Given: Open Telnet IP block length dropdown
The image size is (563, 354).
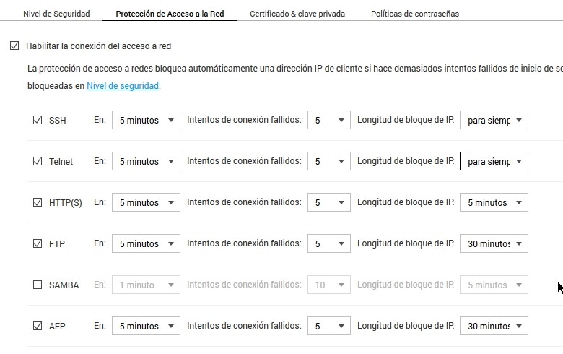Looking at the screenshot, I should (494, 161).
